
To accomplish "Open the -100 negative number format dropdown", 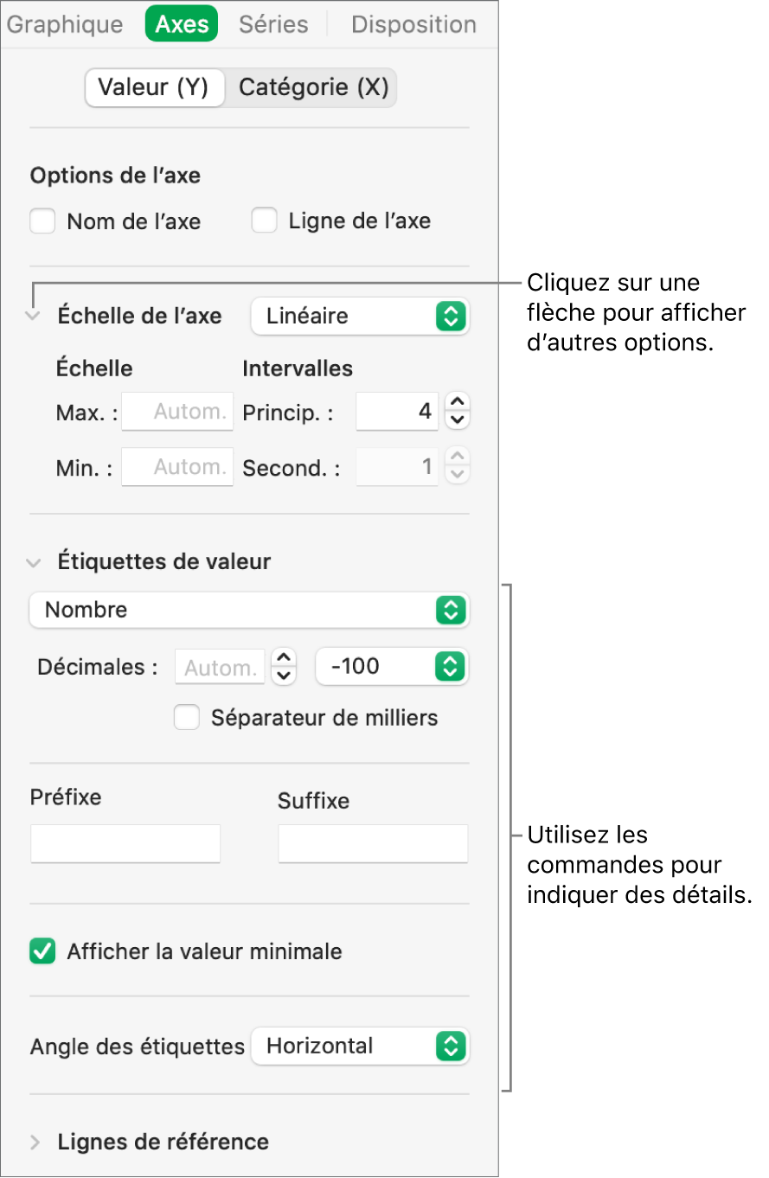I will point(391,667).
